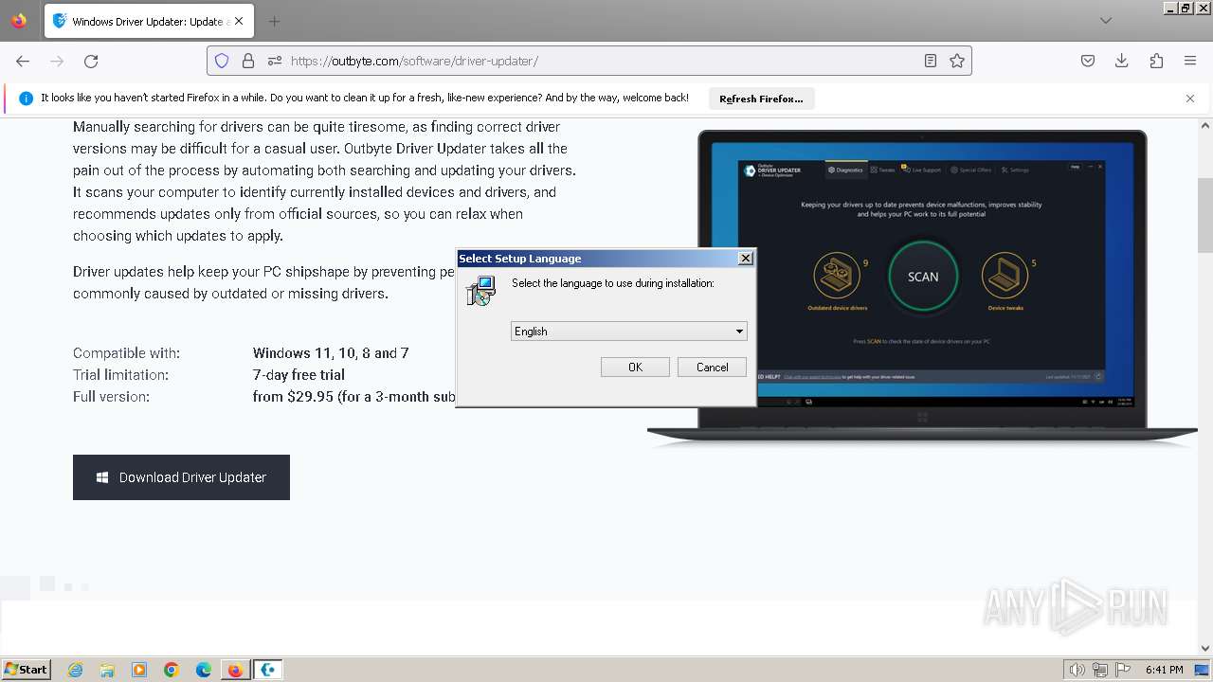The width and height of the screenshot is (1213, 682).
Task: Click the 'Full version:' label
Action: pos(111,397)
